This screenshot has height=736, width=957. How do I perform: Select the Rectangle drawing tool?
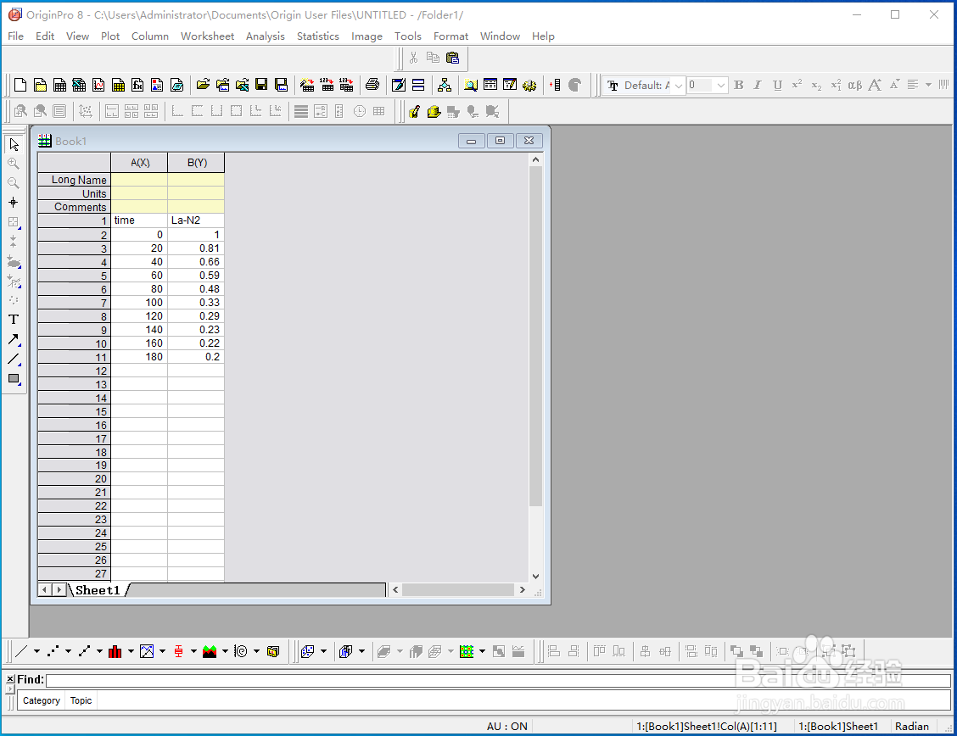(14, 379)
